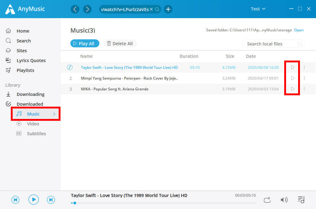
Task: Skip to the previous track
Action: coord(15,199)
